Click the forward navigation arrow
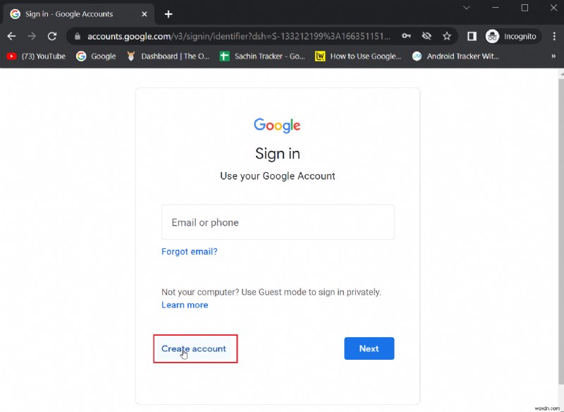This screenshot has width=564, height=412. tap(32, 36)
